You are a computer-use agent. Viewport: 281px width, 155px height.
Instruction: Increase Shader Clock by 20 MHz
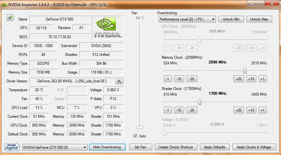point(239,110)
